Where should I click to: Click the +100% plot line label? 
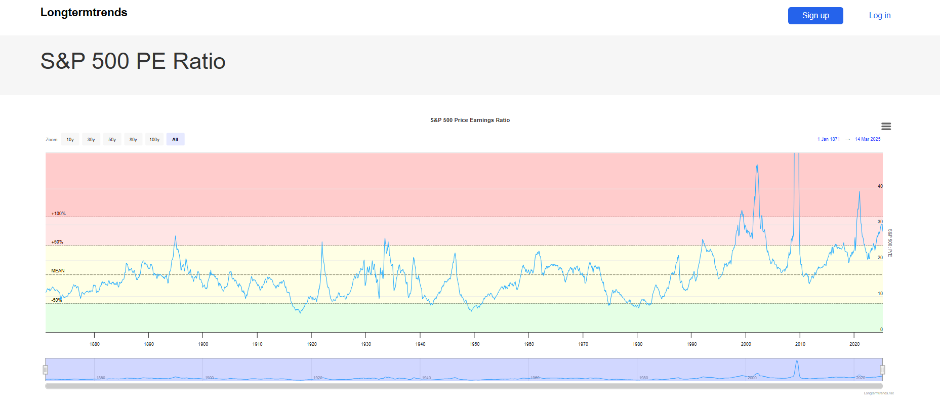point(58,214)
